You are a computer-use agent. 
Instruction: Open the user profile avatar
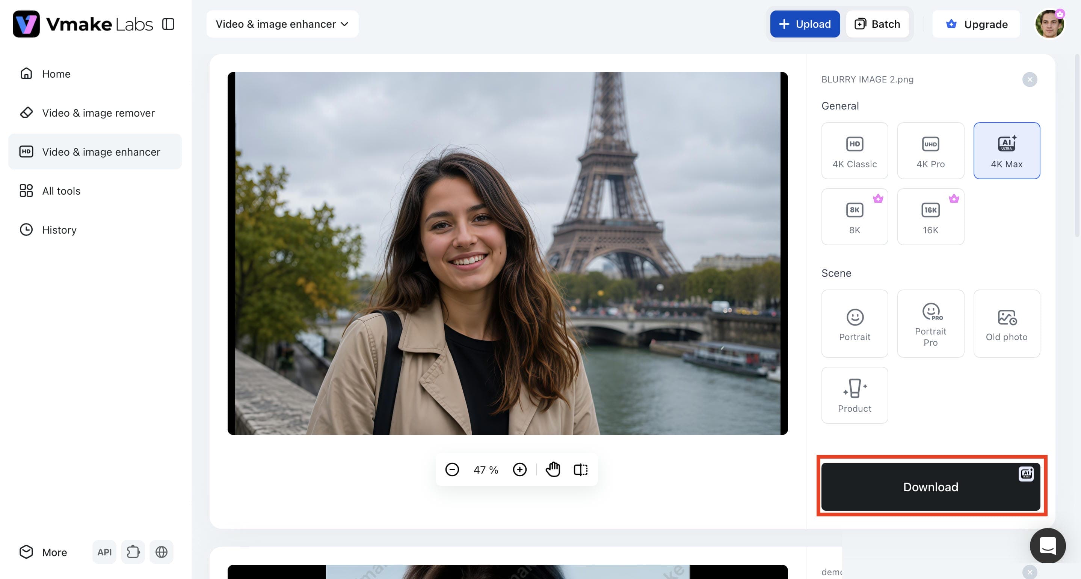1049,24
